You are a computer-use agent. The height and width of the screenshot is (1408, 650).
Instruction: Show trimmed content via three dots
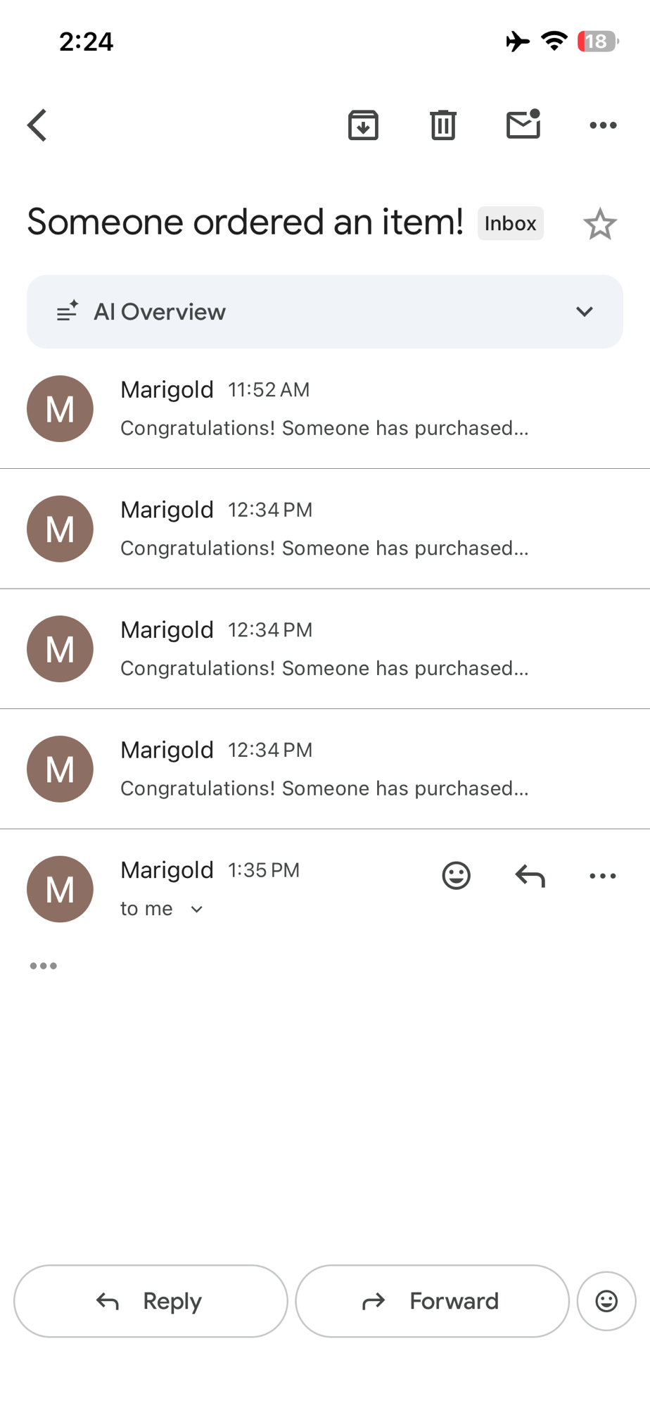click(x=44, y=965)
